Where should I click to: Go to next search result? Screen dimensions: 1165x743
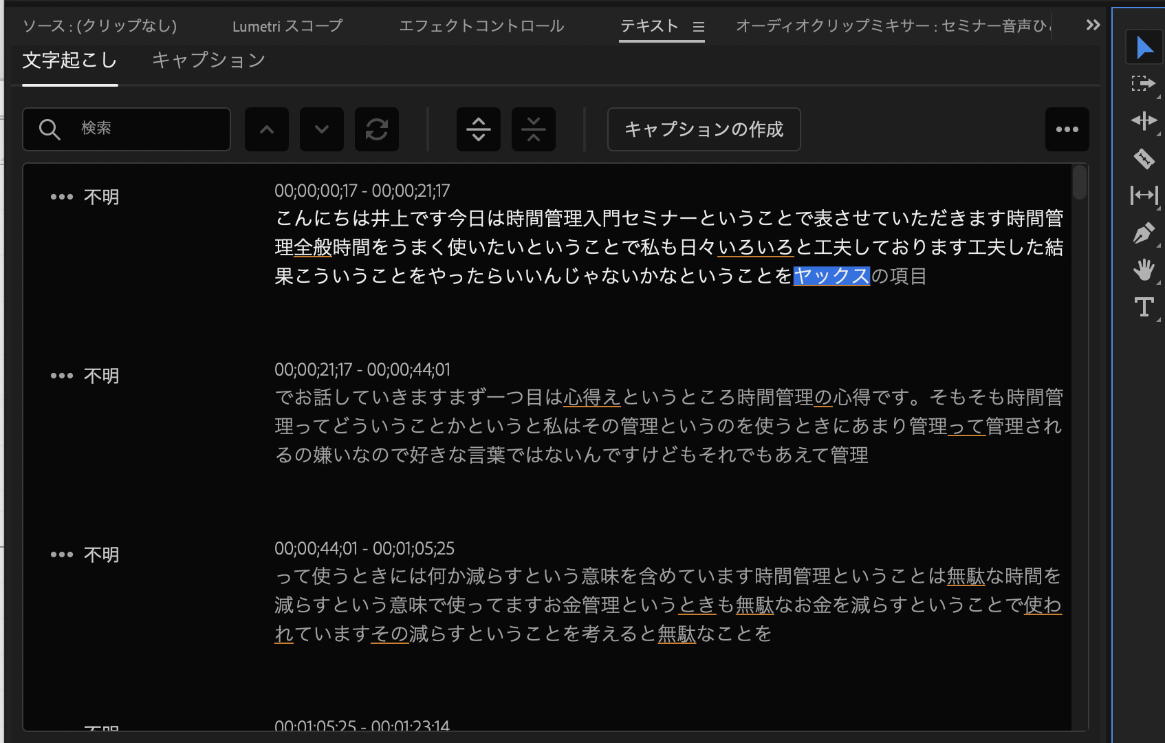[x=322, y=129]
